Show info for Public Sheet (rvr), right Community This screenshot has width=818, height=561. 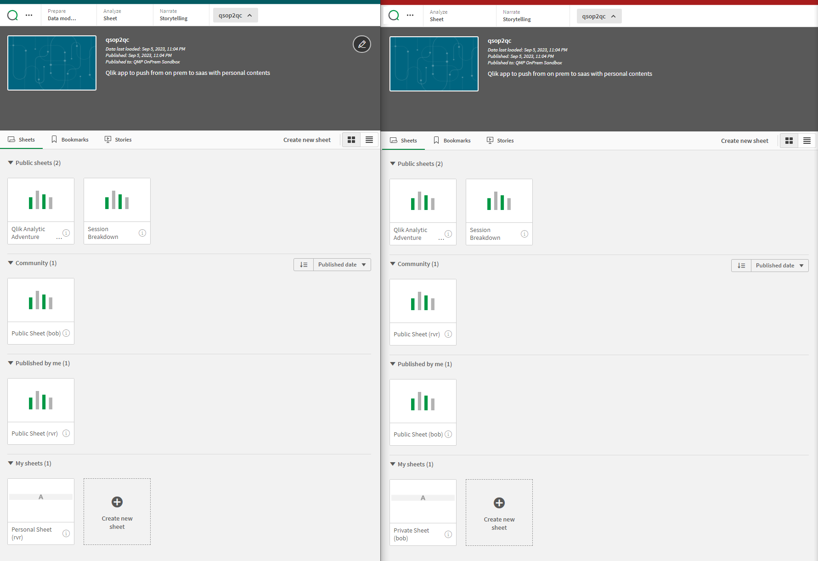click(x=448, y=334)
